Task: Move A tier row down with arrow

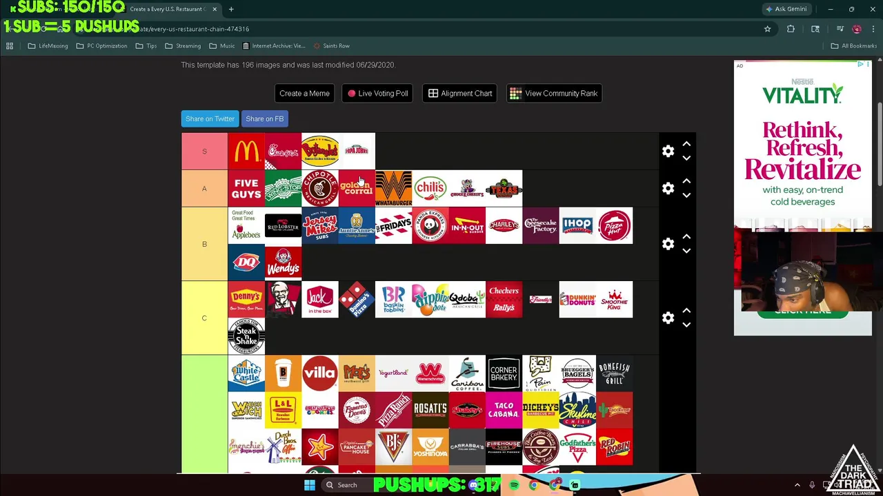Action: click(686, 196)
